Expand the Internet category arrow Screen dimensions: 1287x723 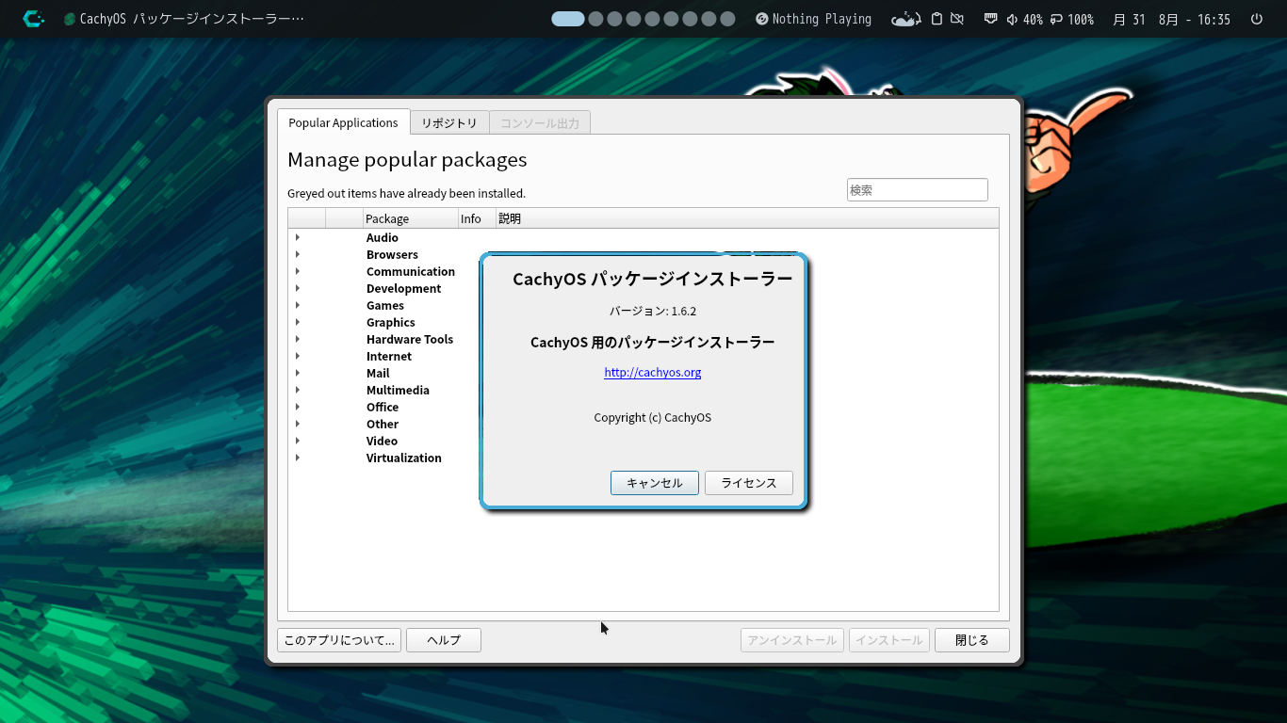(x=298, y=356)
